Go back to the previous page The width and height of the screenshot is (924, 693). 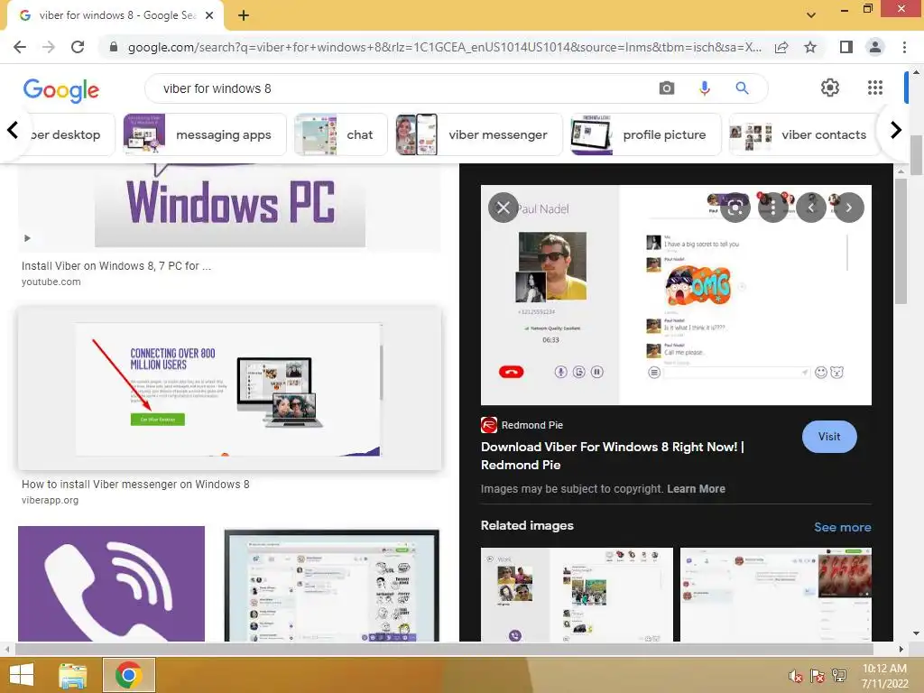point(20,47)
